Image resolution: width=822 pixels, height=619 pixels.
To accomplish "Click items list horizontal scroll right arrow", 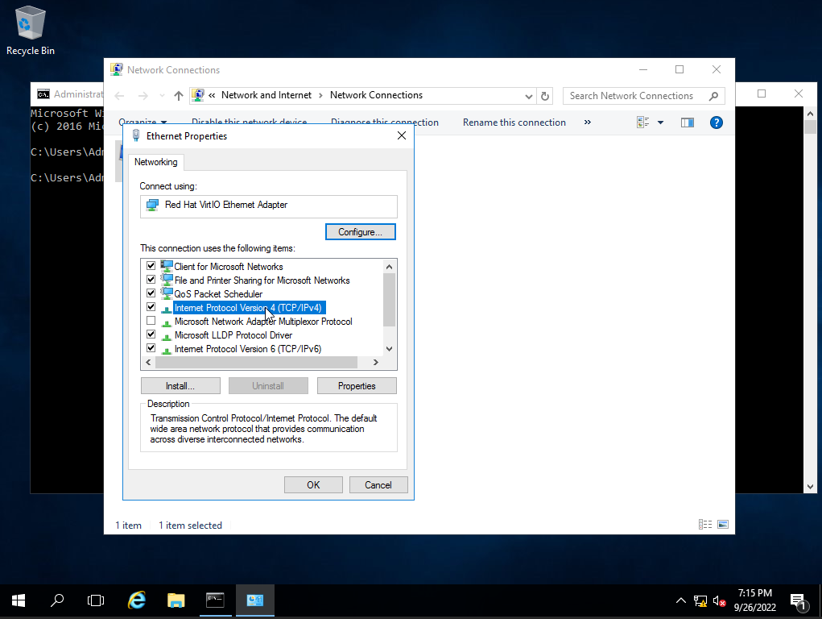I will coord(375,362).
